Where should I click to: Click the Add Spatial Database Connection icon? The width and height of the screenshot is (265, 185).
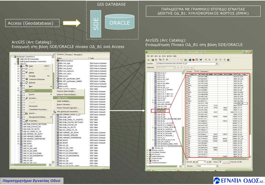(18, 61)
